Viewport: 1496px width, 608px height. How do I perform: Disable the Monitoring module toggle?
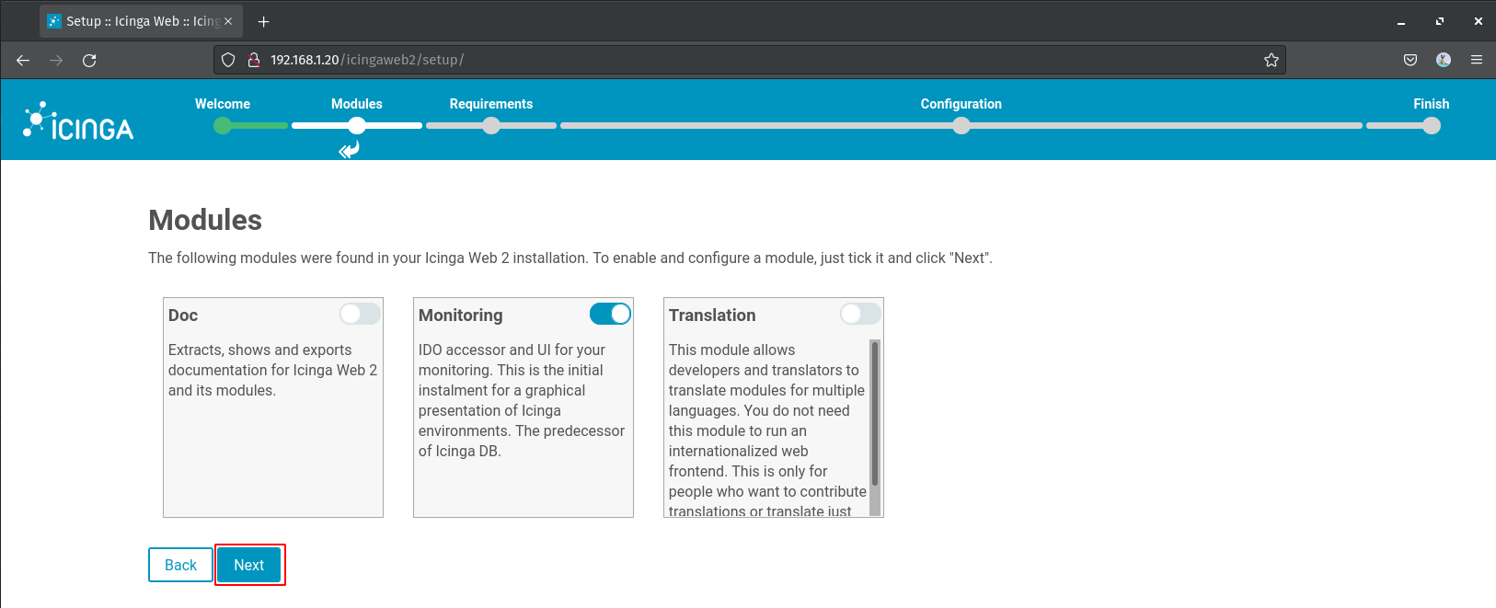pyautogui.click(x=610, y=314)
